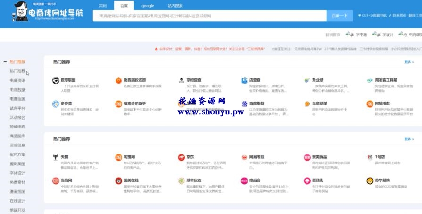The image size is (422, 214).
Task: Open the 天猫 icon
Action: [x=56, y=157]
